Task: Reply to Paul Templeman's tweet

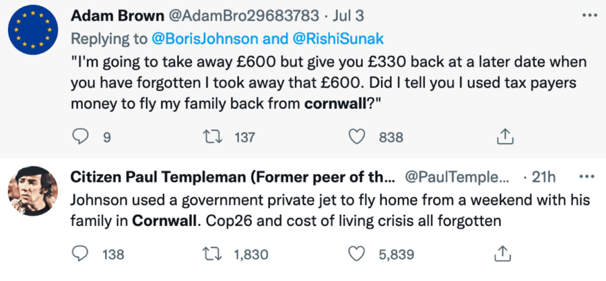Action: (79, 254)
